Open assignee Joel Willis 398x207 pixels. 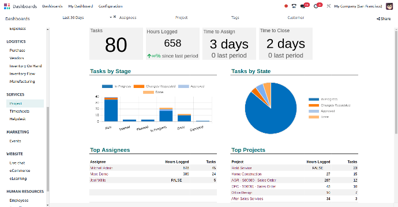98,181
